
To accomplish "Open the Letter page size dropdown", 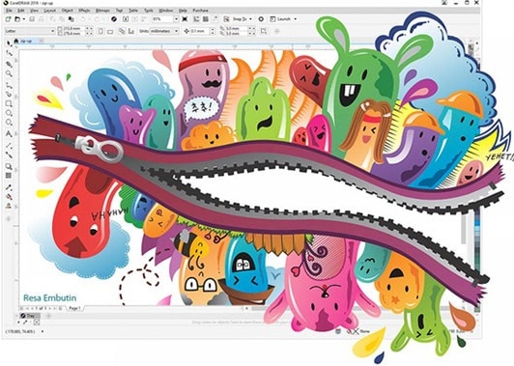I will (x=53, y=31).
